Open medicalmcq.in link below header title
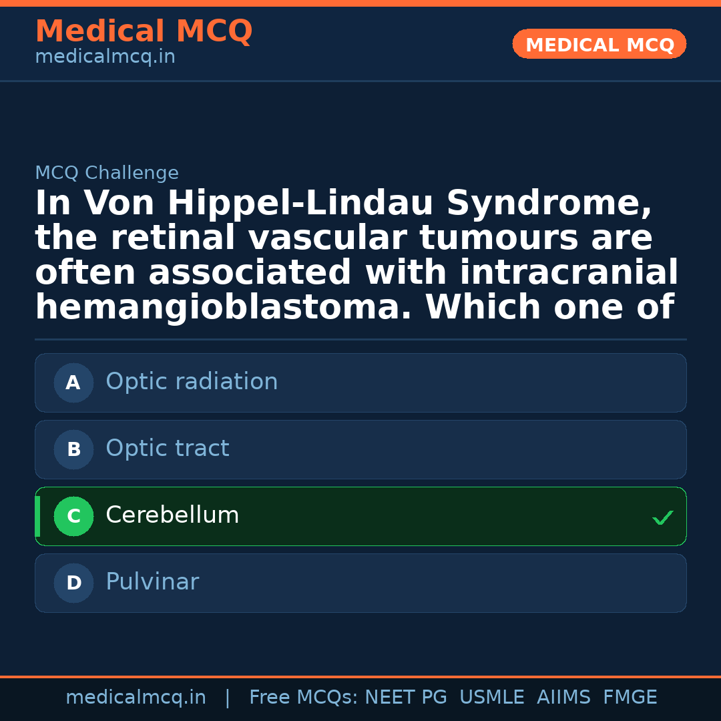Screen dimensions: 721x721 [105, 57]
